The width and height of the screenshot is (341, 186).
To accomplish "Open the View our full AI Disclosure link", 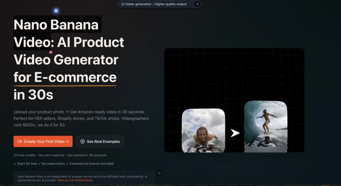I will tap(75, 180).
